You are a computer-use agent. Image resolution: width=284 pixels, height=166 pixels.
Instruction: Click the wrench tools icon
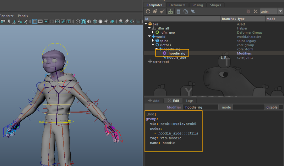coord(255,11)
